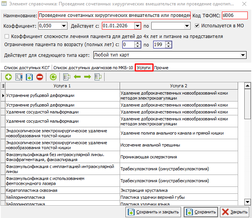Expand the 'Действует с' date dropdown
252x218 pixels.
[x=137, y=26]
